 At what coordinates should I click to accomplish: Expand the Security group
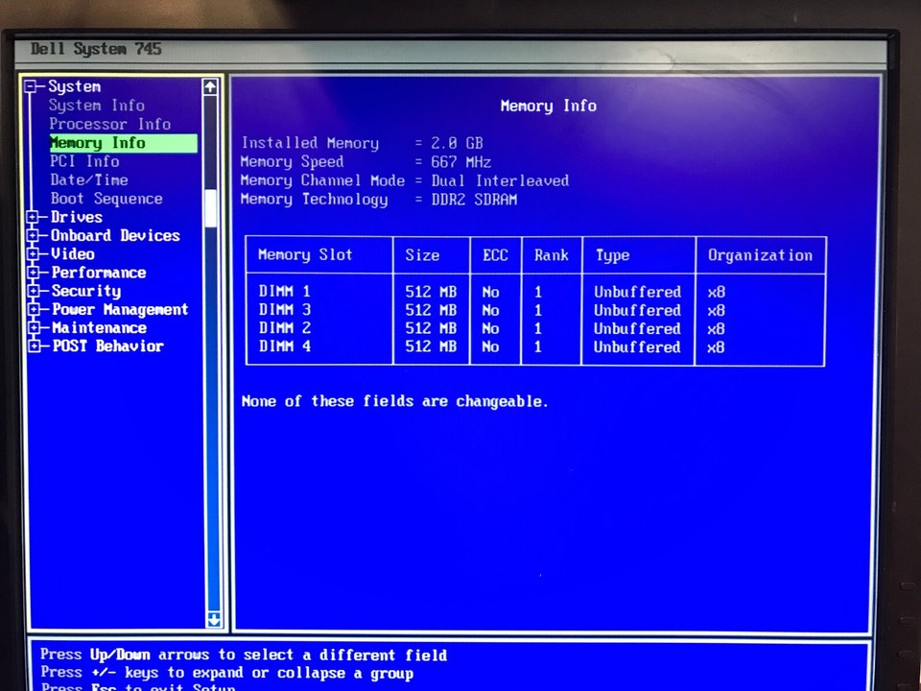click(34, 291)
